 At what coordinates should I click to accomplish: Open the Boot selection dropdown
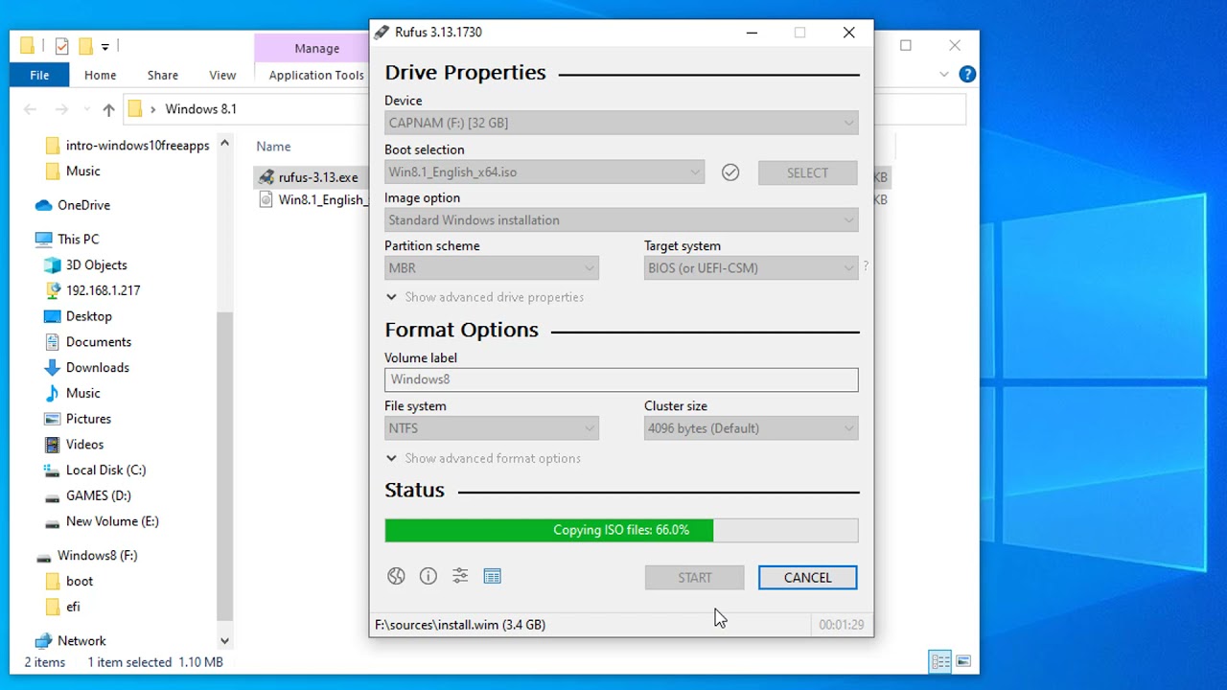click(x=544, y=172)
